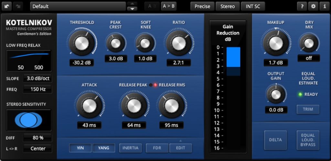Edit the 1.7 dB makeup value
The image size is (331, 161).
pos(276,63)
